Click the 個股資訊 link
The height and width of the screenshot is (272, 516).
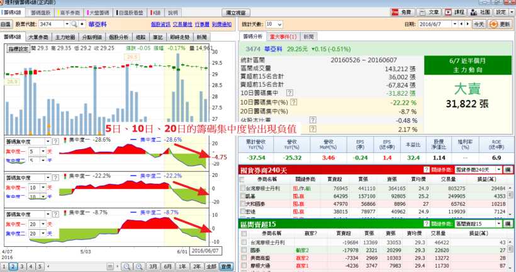(x=162, y=24)
